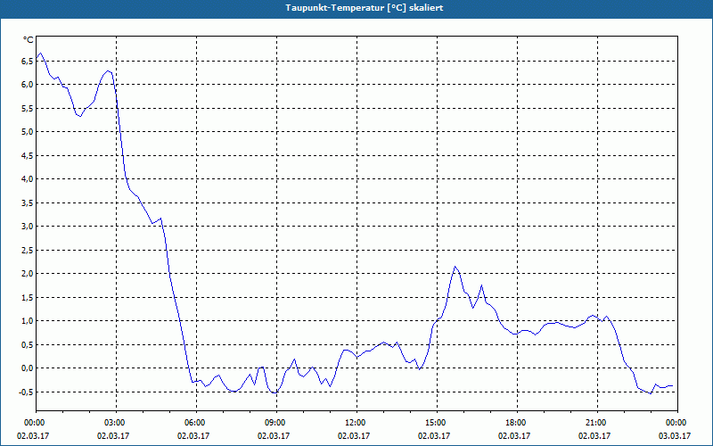713x446 pixels.
Task: Click the 5,5 y-axis value
Action: coord(27,108)
